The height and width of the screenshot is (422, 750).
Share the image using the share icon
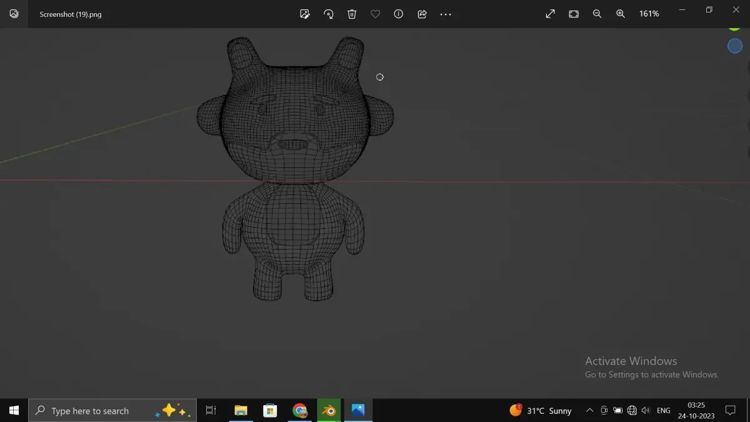coord(422,14)
